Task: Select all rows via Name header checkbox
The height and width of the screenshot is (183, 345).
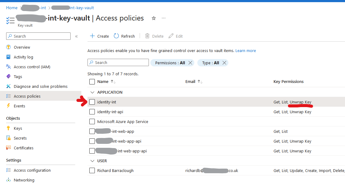Action: coord(92,81)
